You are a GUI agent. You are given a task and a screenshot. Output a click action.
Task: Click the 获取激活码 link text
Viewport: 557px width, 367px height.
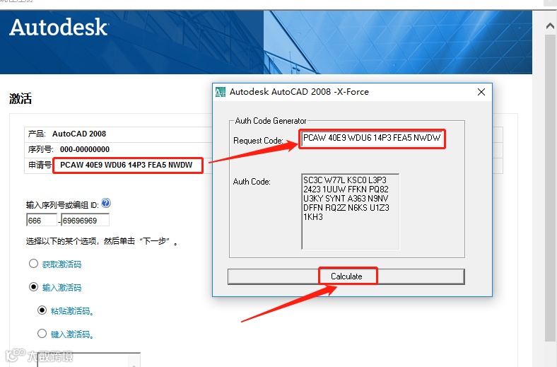click(61, 264)
